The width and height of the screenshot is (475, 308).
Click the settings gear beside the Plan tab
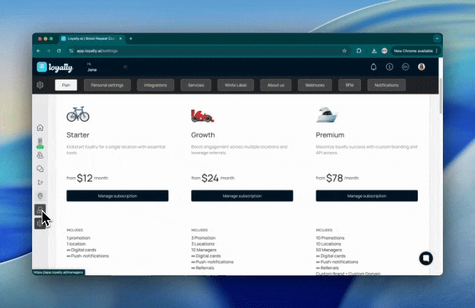pos(40,85)
